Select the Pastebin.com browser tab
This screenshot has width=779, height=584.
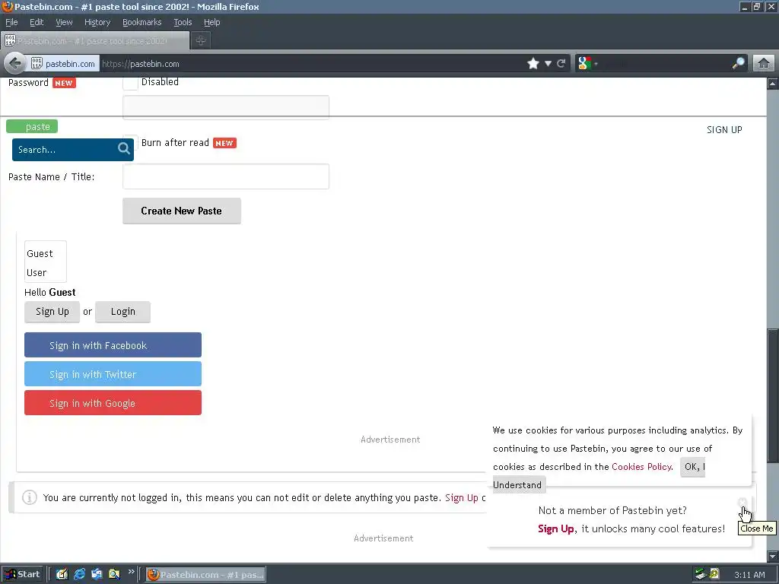click(x=95, y=41)
